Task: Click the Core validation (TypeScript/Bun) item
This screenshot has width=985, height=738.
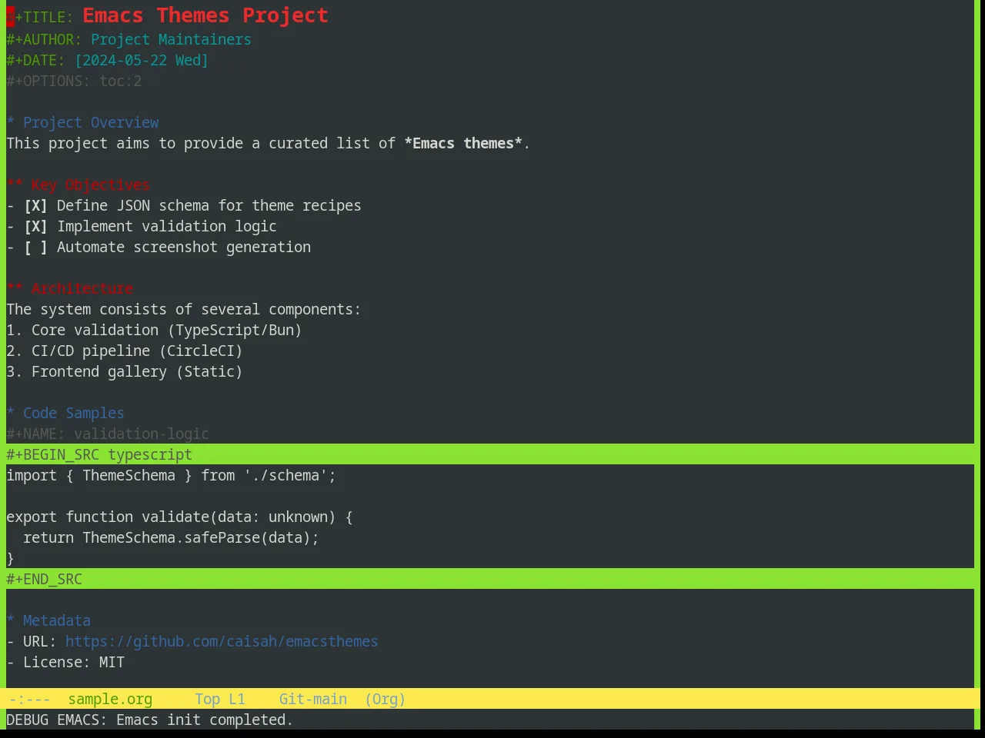Action: pos(154,331)
